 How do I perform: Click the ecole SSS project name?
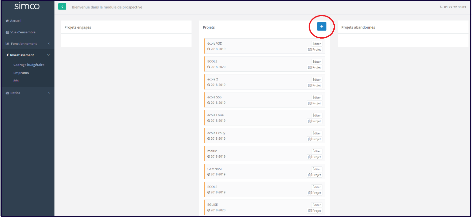pyautogui.click(x=214, y=97)
